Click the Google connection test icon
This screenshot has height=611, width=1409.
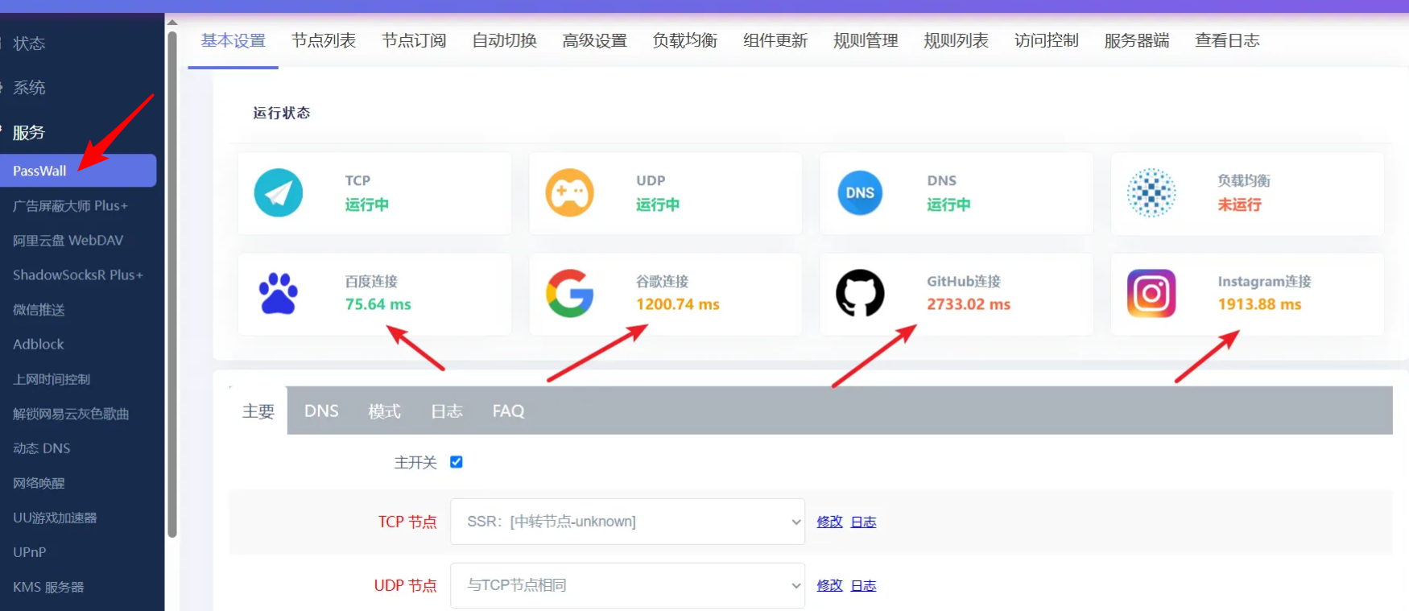click(569, 294)
